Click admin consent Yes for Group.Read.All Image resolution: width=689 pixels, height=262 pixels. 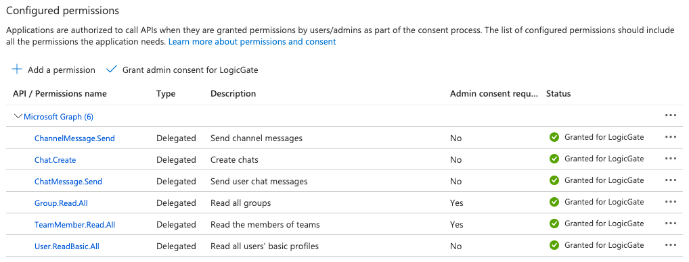(x=457, y=203)
